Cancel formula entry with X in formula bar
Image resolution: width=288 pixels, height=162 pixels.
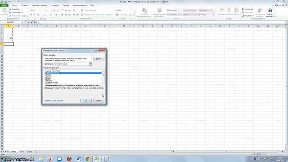pos(28,22)
